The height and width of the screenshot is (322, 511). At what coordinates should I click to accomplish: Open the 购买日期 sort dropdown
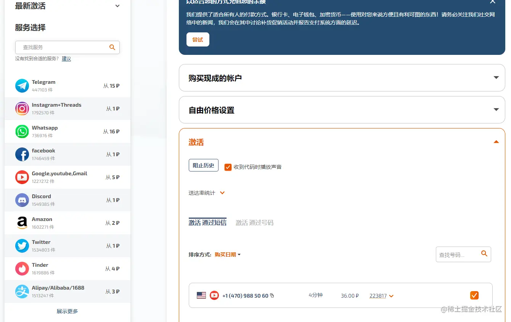pyautogui.click(x=227, y=255)
